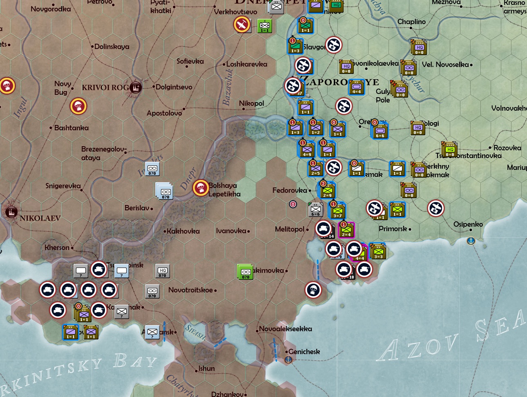Viewport: 527px width, 397px height.
Task: Select the grey HQ 0?0 counter
Action: [x=163, y=271]
